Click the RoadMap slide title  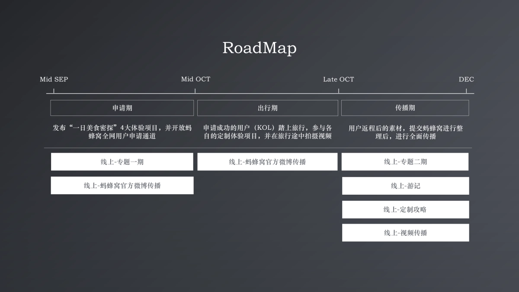coord(259,48)
